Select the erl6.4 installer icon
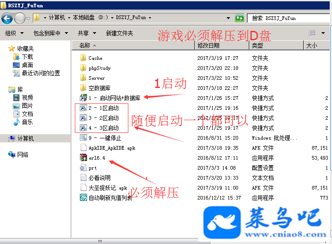The height and width of the screenshot is (244, 332). [83, 157]
